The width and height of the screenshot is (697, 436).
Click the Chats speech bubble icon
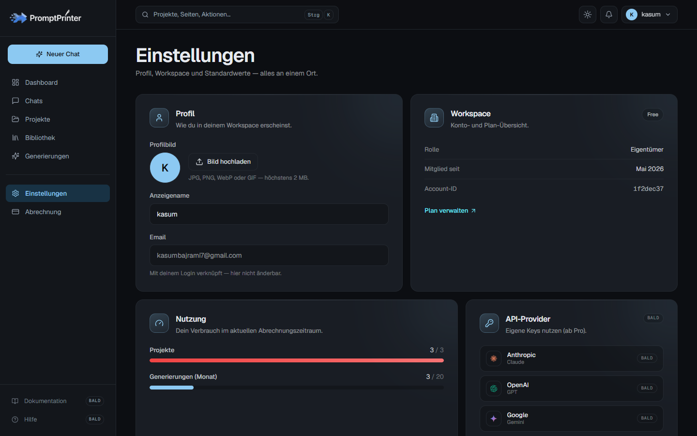[x=15, y=101]
